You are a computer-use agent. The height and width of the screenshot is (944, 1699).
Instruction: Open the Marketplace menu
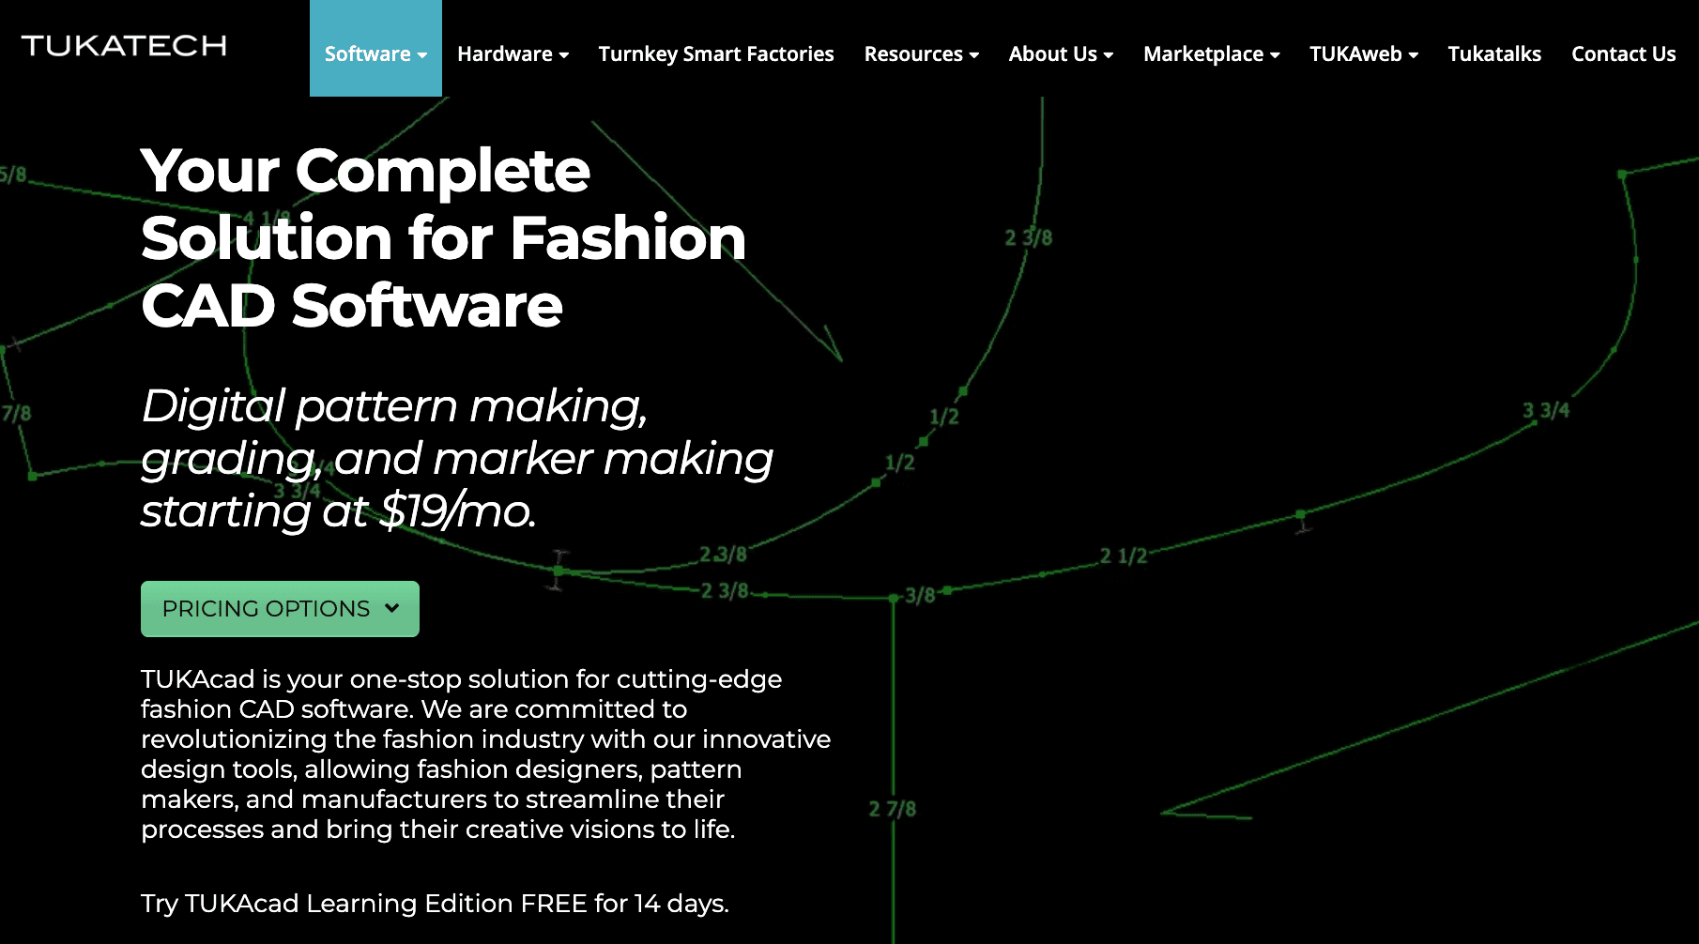click(x=1212, y=54)
